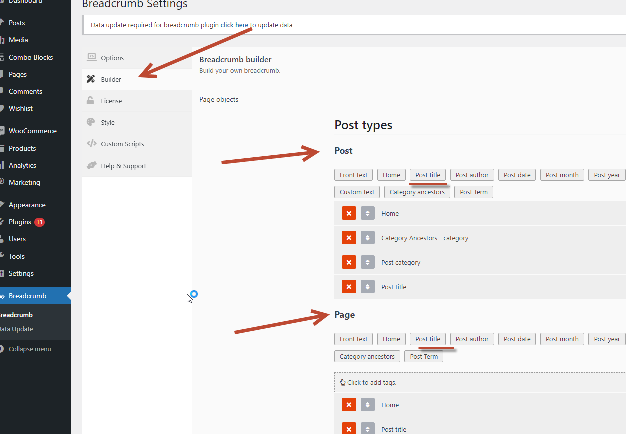Click the Plugins update count badge

[39, 222]
